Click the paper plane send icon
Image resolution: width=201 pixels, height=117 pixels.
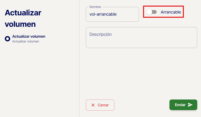coord(190,105)
